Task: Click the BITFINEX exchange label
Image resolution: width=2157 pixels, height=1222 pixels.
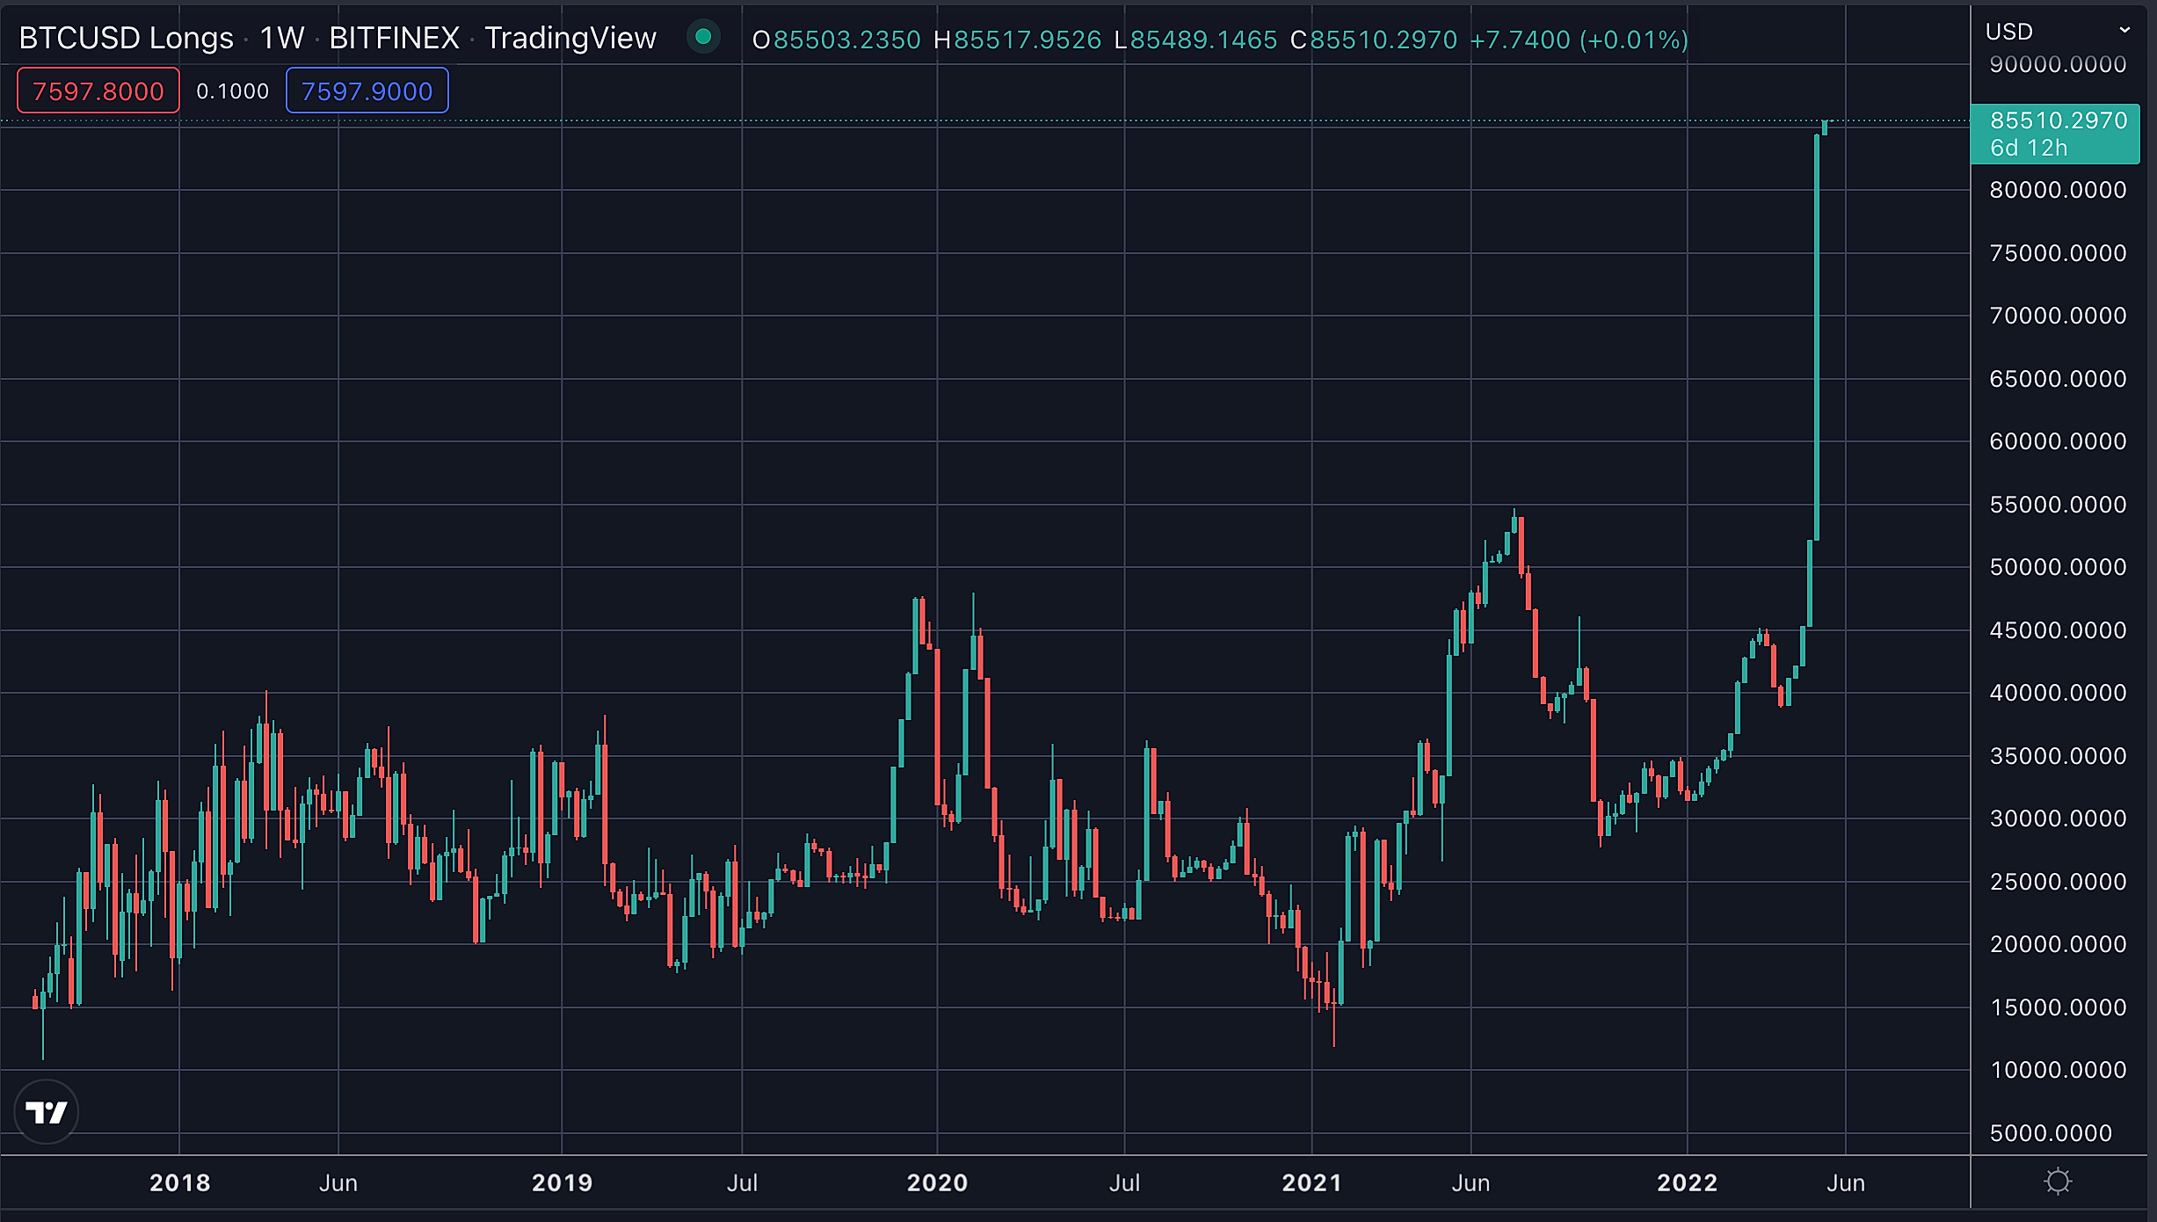Action: pos(394,38)
